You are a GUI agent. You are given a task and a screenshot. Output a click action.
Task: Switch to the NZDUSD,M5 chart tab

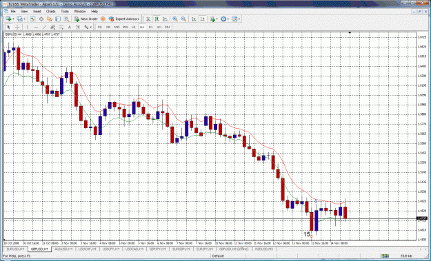pyautogui.click(x=264, y=249)
